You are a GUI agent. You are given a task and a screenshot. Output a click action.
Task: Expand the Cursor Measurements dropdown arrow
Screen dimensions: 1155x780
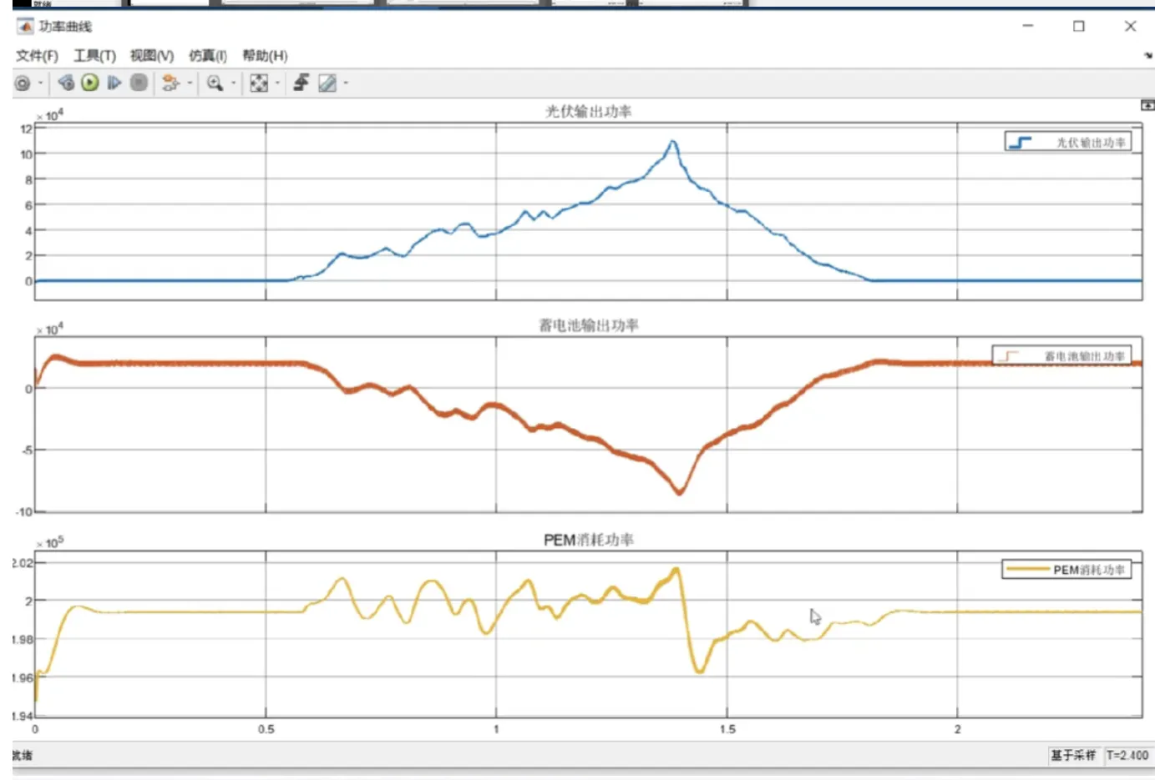point(346,83)
